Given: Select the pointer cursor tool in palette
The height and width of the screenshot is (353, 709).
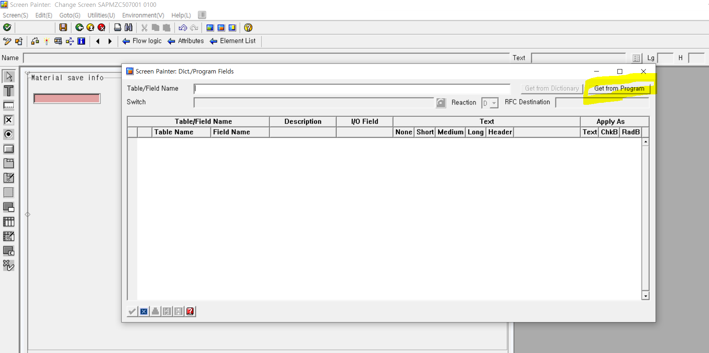Looking at the screenshot, I should coord(8,76).
